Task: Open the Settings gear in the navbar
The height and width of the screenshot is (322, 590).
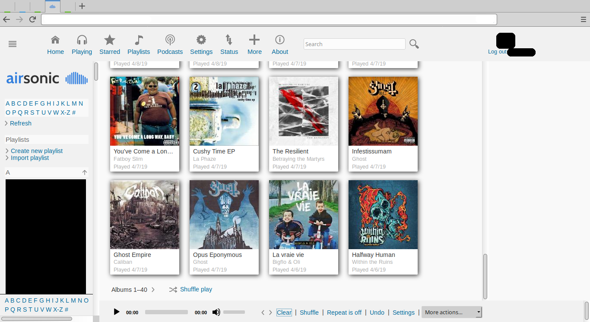Action: tap(201, 45)
